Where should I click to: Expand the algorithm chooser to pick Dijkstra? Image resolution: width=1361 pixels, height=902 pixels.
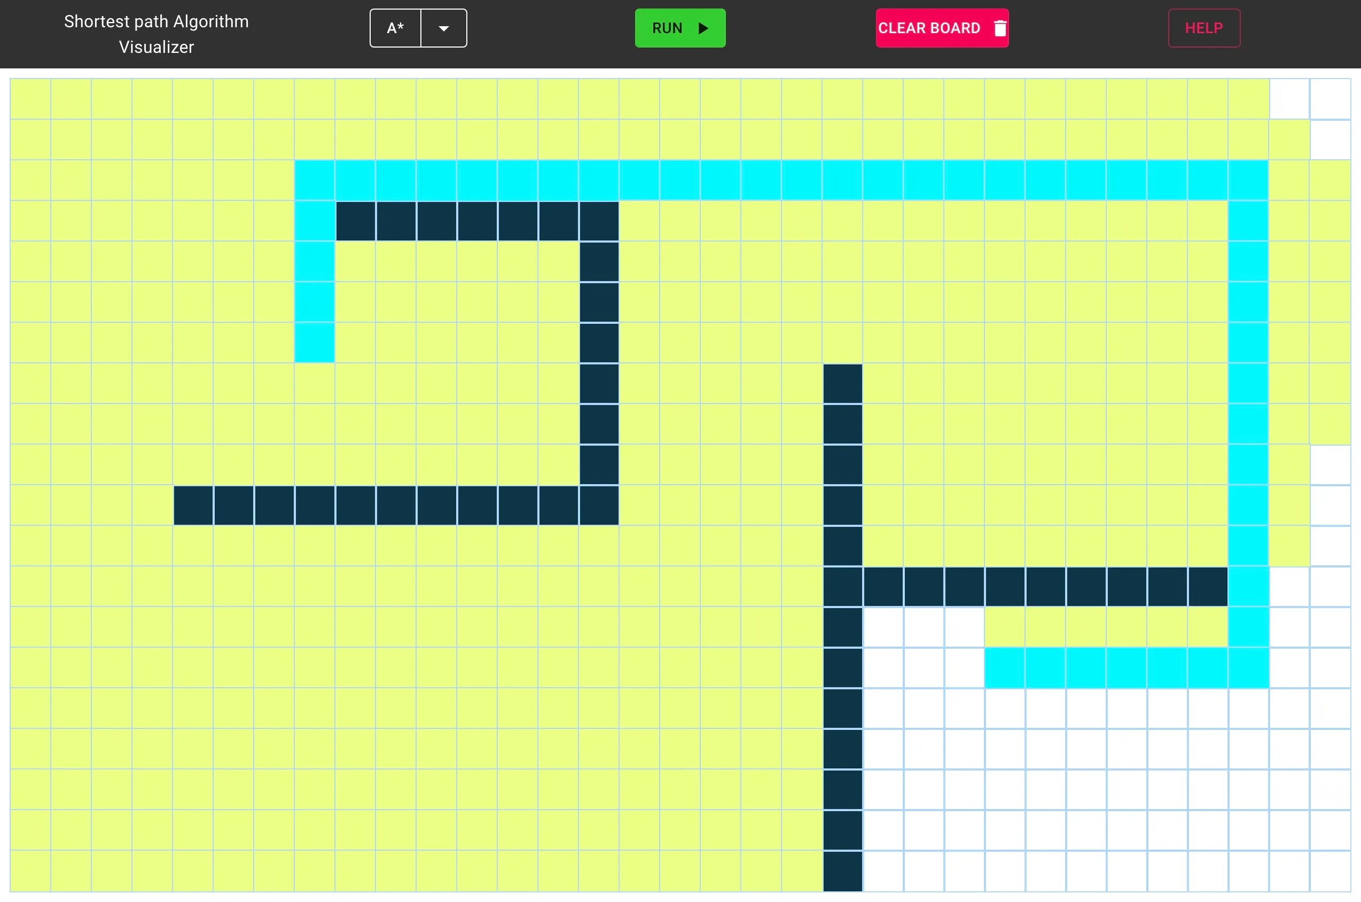pyautogui.click(x=443, y=28)
